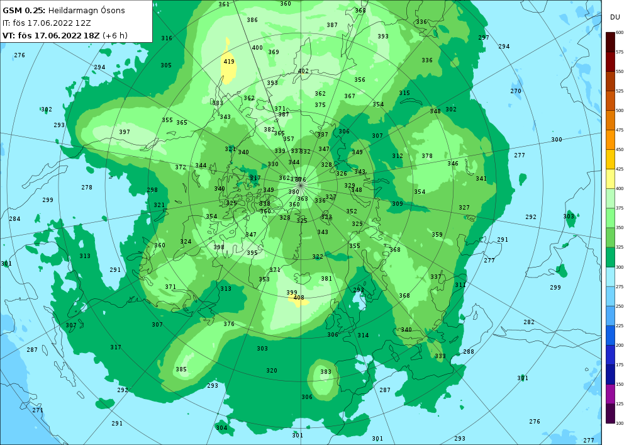
Task: Click the ozone value '312'
Action: 398,155
